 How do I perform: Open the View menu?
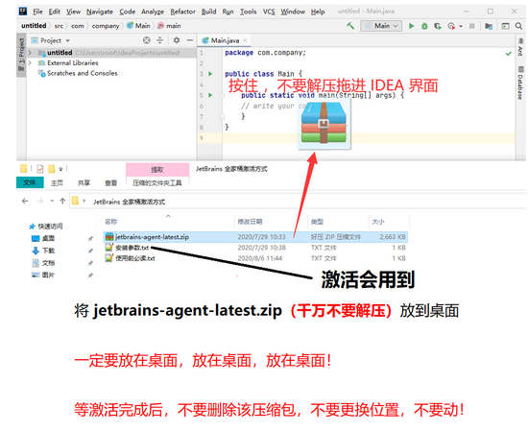pyautogui.click(x=73, y=12)
